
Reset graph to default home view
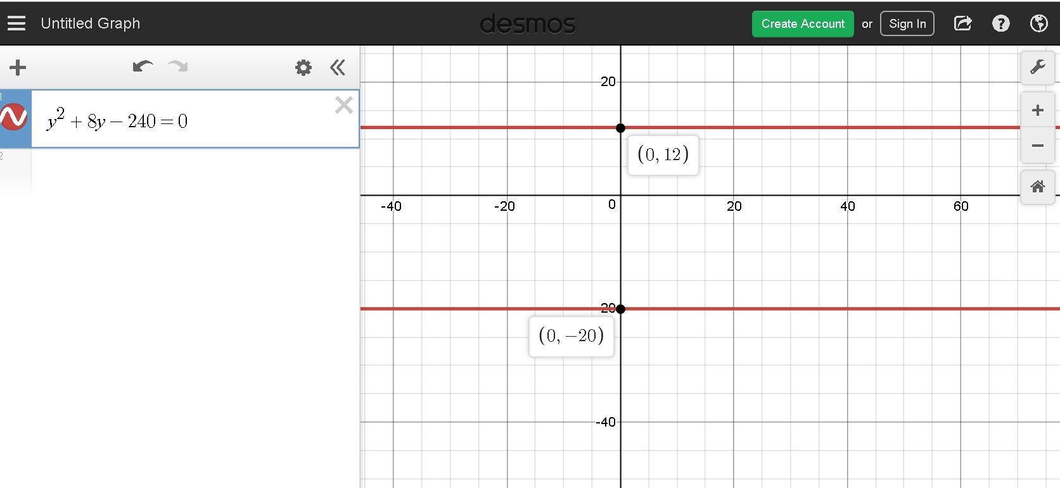coord(1037,187)
